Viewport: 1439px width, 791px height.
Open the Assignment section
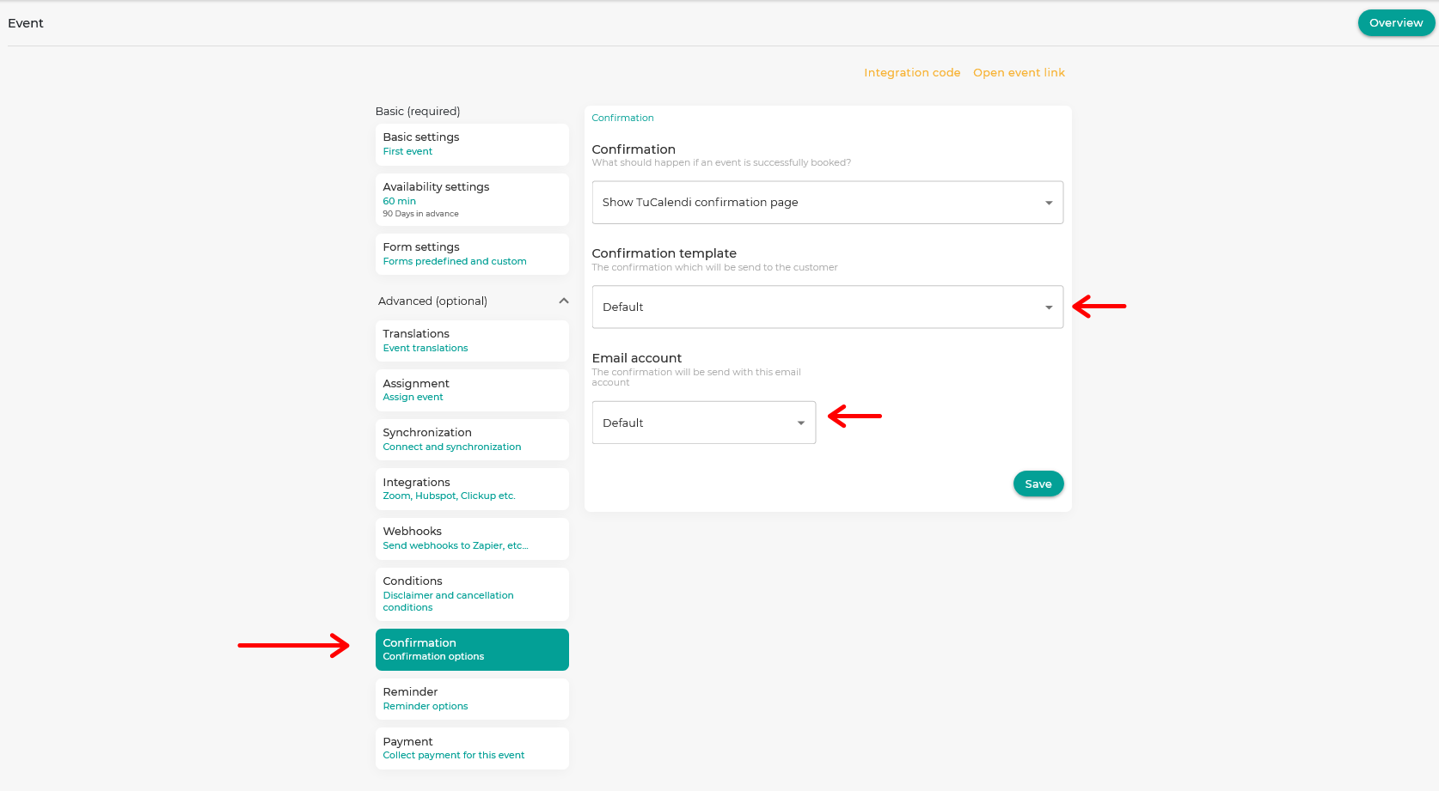(x=471, y=389)
